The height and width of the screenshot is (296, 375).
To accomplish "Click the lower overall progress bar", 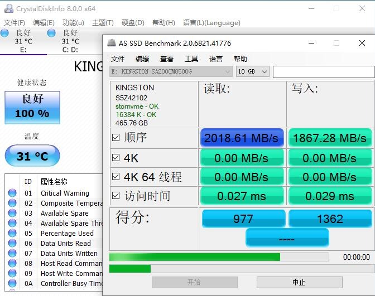I will (242, 269).
